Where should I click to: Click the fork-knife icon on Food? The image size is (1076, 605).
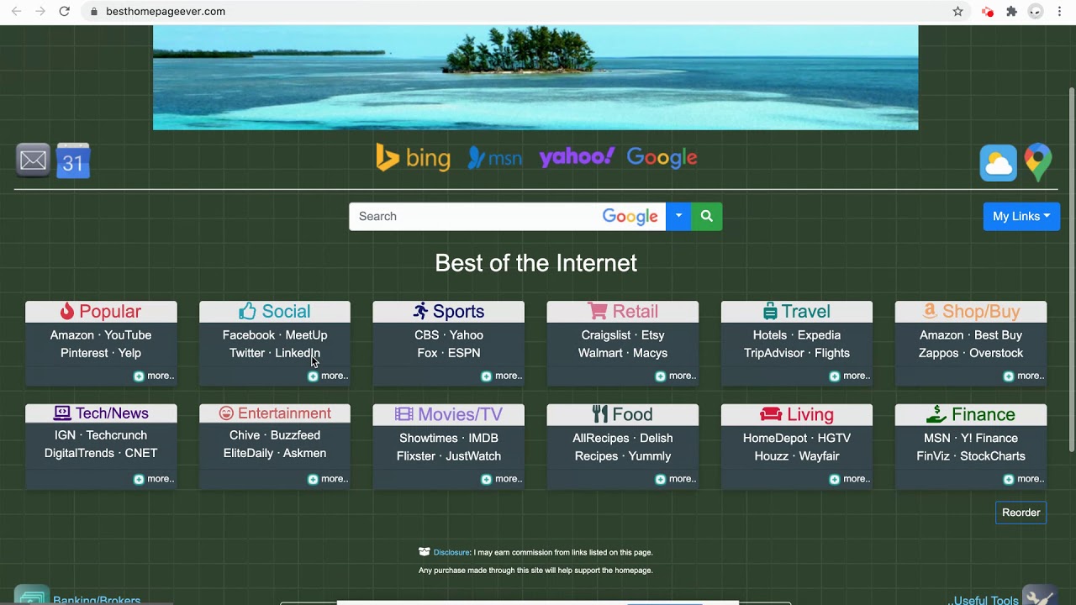600,414
